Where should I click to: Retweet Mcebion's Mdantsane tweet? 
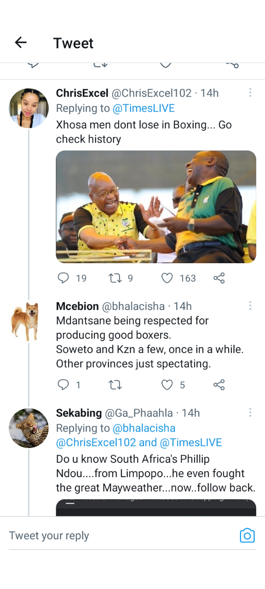point(115,385)
